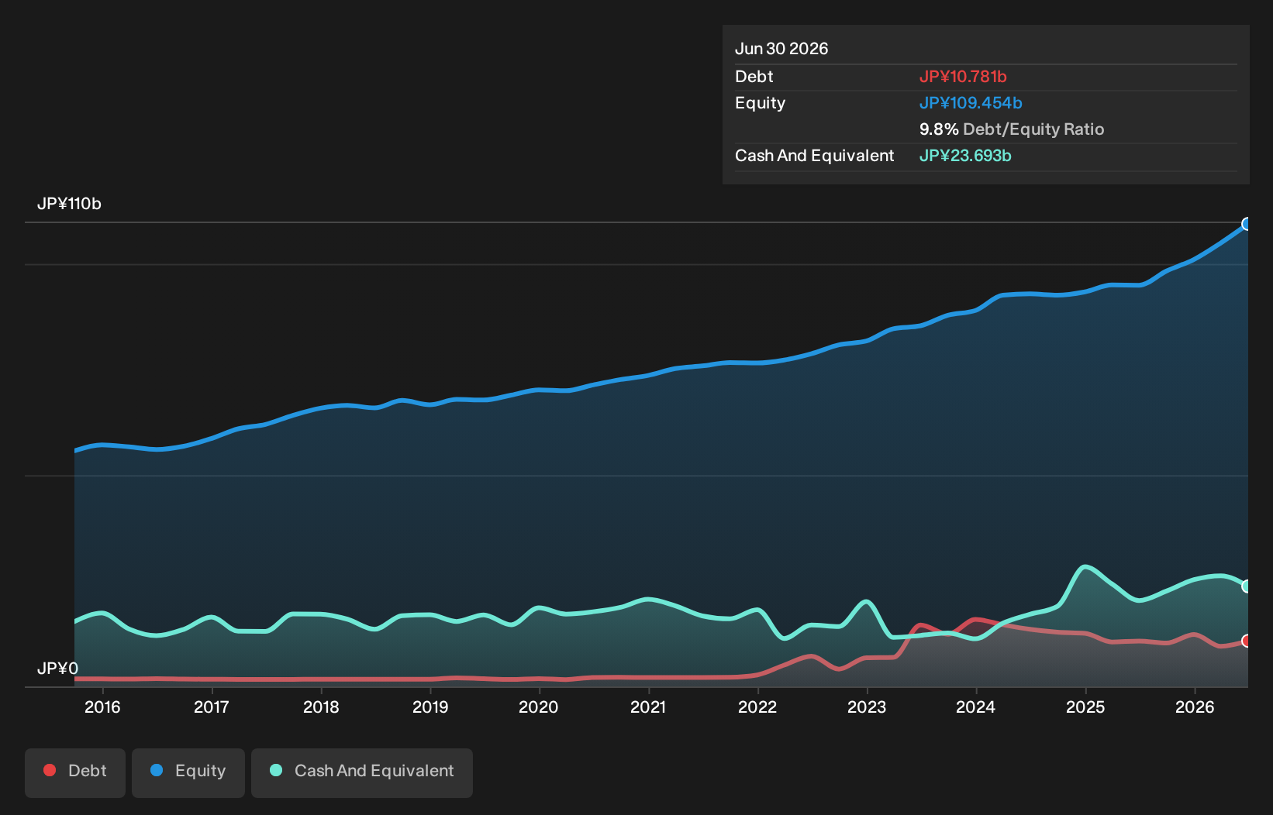Click the Debt row label in tooltip
Screen dimensions: 1273x815
click(754, 77)
